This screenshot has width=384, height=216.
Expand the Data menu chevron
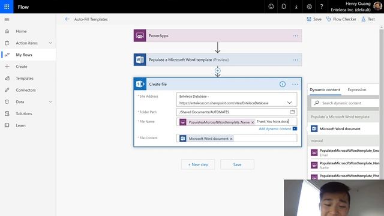click(x=50, y=101)
